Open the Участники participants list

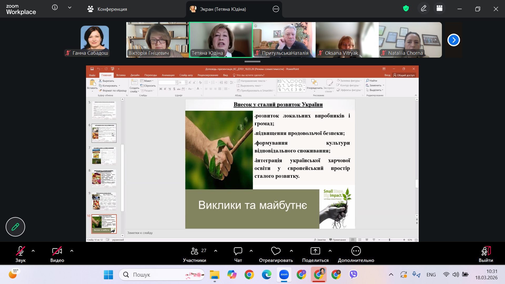195,254
